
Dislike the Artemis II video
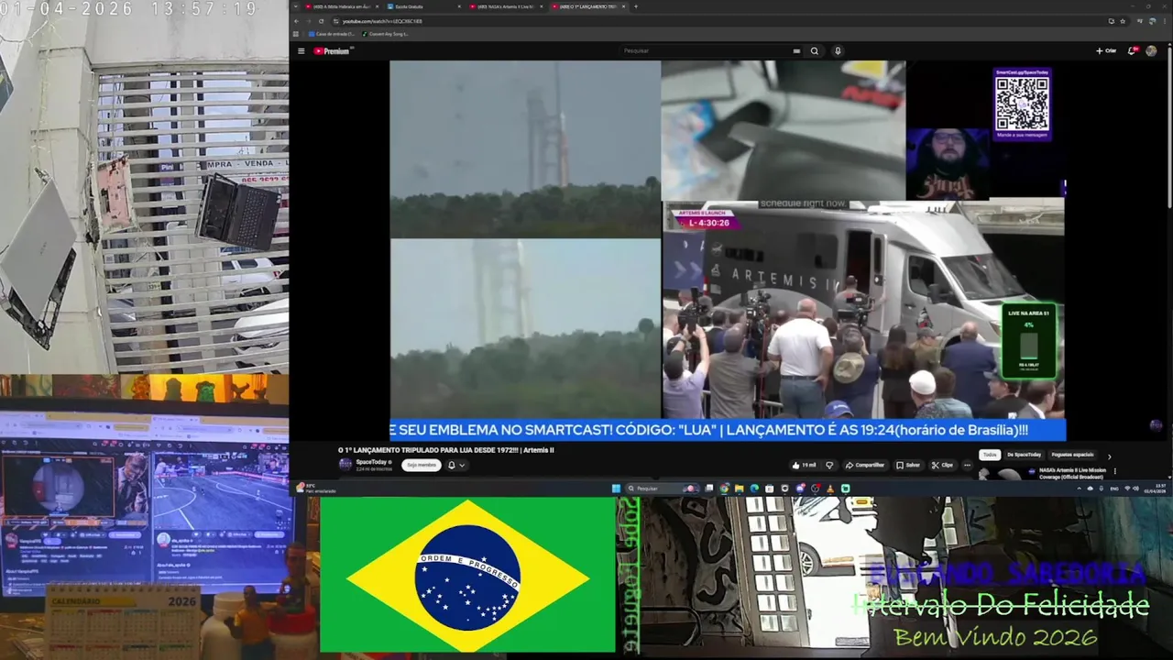click(829, 465)
